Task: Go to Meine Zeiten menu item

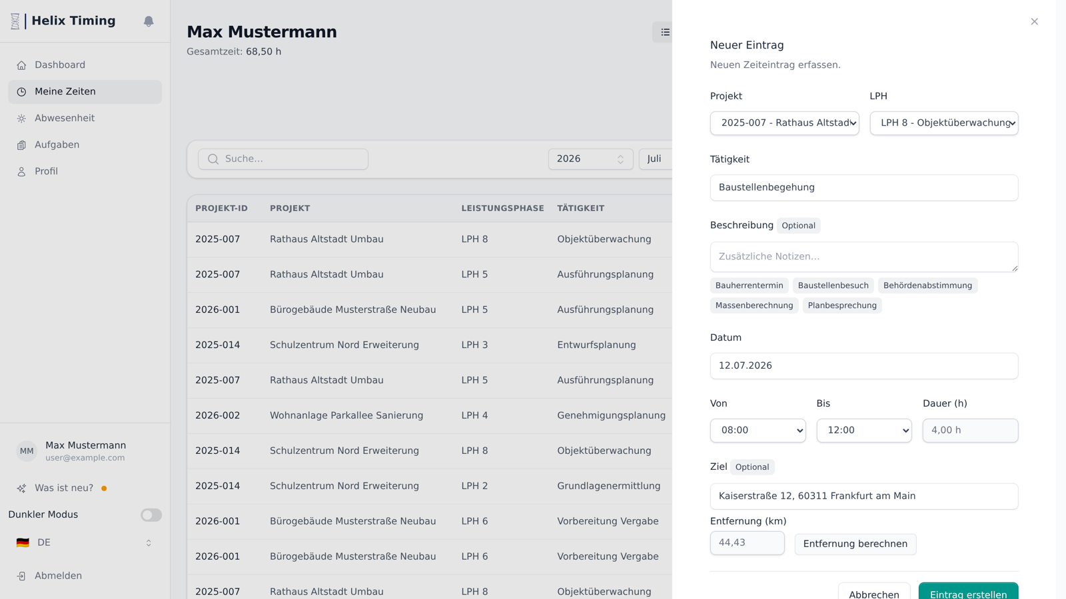Action: coord(85,92)
